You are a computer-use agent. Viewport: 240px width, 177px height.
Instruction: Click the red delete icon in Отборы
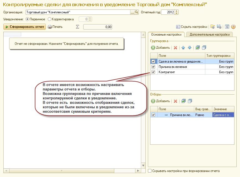click(x=176, y=101)
